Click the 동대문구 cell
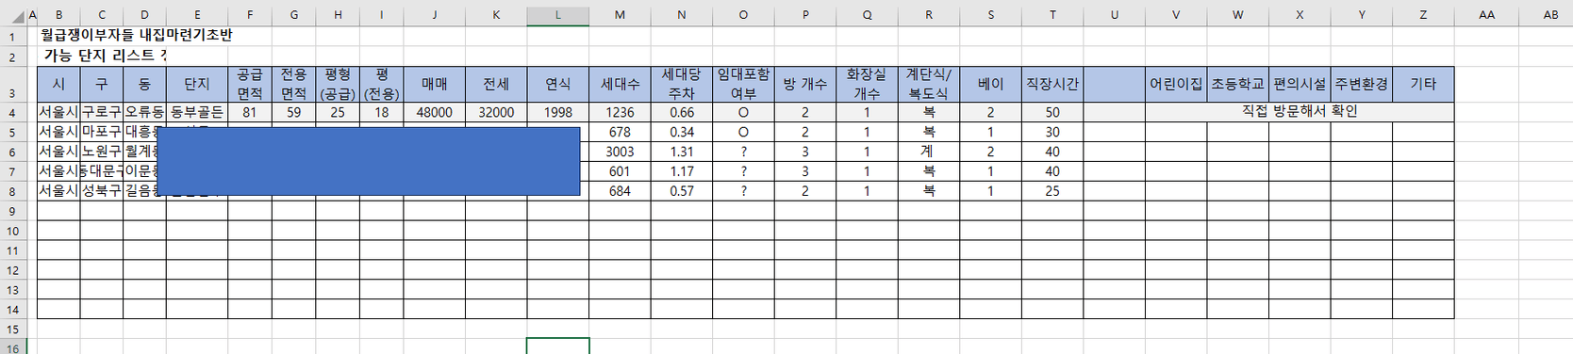 point(102,171)
